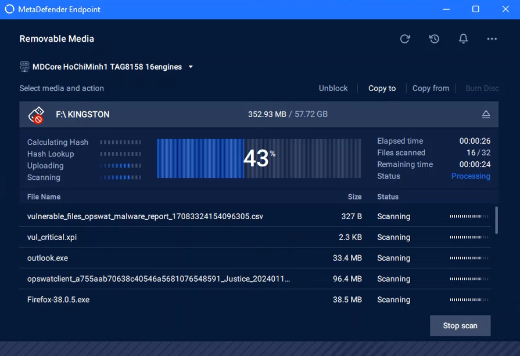This screenshot has height=356, width=520.
Task: Click the file list scrollbar
Action: click(x=496, y=220)
